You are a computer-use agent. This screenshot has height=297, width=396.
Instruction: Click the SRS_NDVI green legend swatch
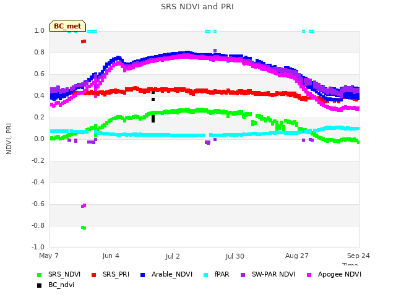click(x=39, y=275)
